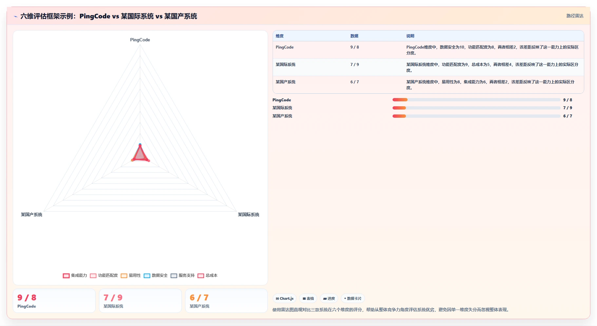Select the 6 / 7 某国产系统 data card
This screenshot has width=597, height=326.
point(226,301)
